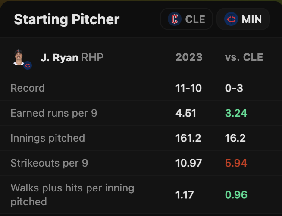
Task: Select the MIN team tab
Action: tap(243, 19)
